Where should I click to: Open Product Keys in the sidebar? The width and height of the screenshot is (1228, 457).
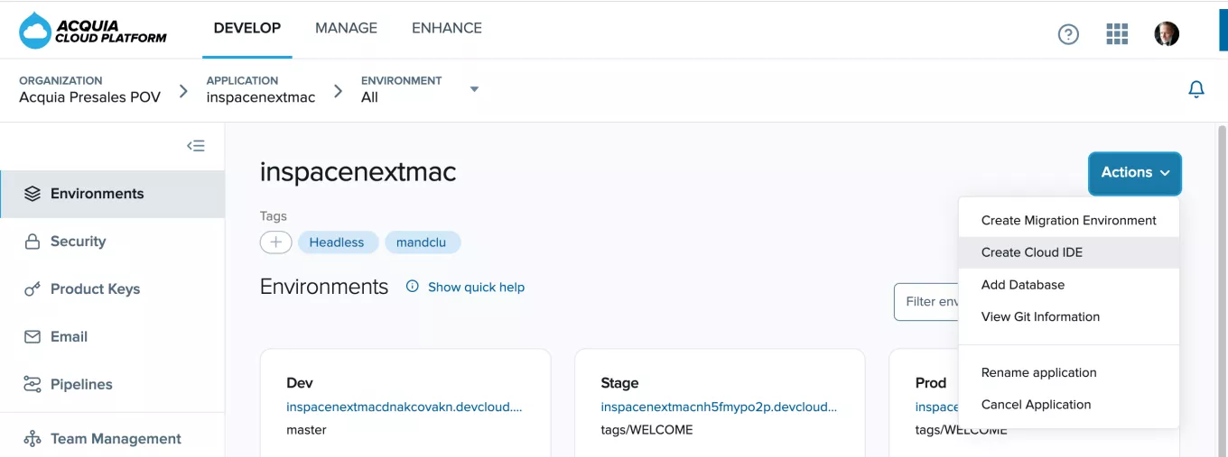95,289
